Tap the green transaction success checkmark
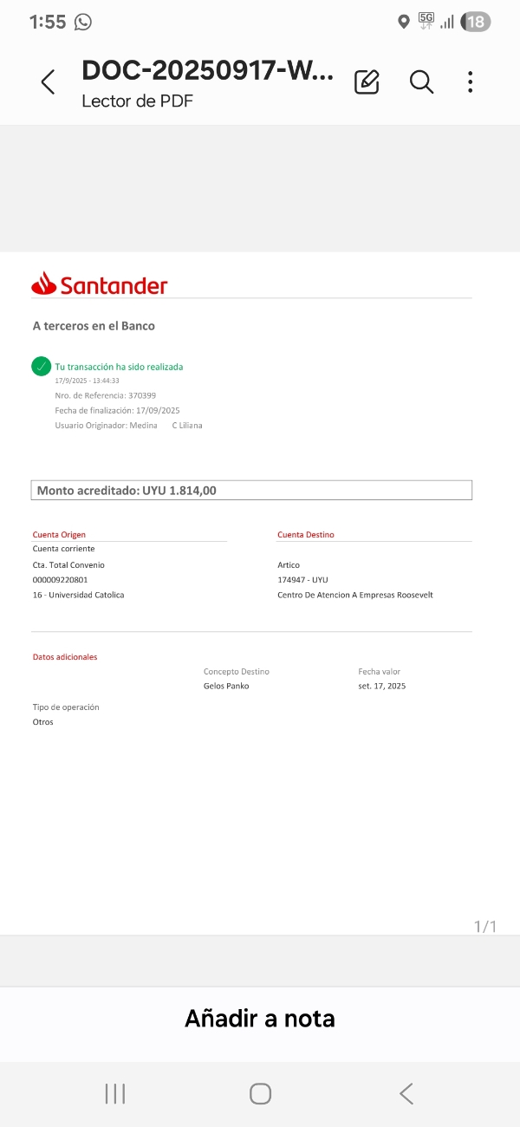The height and width of the screenshot is (1127, 520). tap(41, 367)
